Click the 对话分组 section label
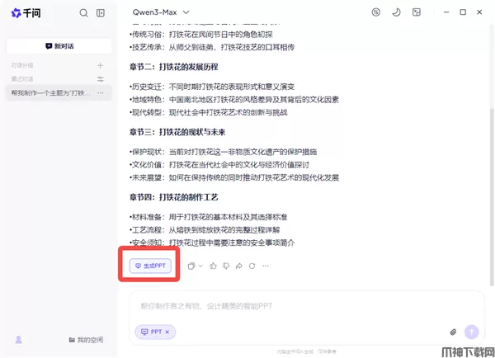 click(x=22, y=65)
